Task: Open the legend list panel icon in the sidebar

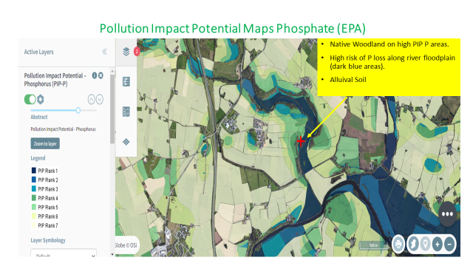Action: point(126,112)
